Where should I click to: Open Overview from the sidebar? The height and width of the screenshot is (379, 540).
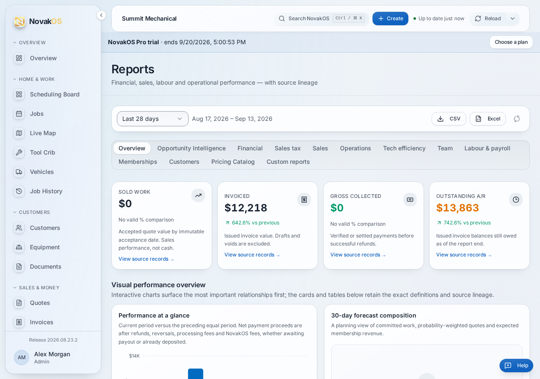(x=53, y=58)
